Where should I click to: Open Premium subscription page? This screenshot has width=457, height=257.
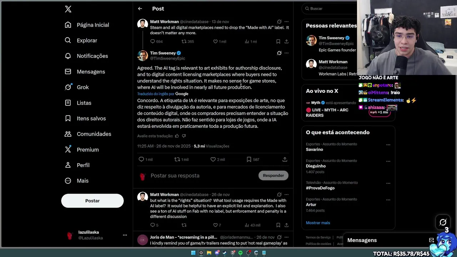pyautogui.click(x=82, y=150)
